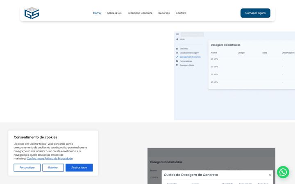Click the Data column header in top preview

tap(265, 53)
